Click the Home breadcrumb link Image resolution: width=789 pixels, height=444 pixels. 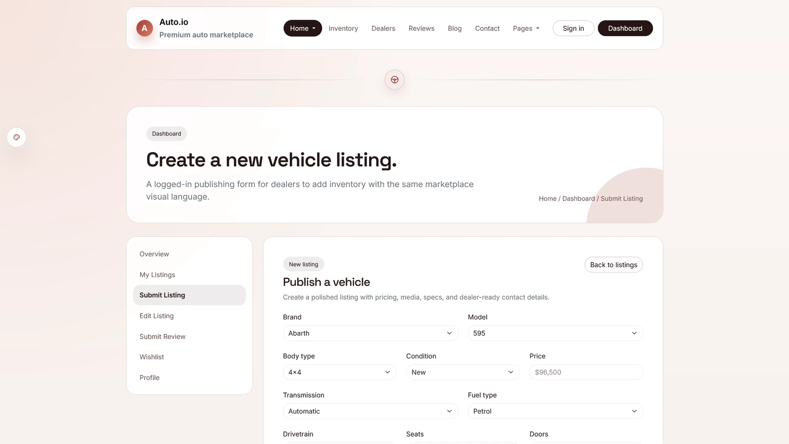pos(547,199)
